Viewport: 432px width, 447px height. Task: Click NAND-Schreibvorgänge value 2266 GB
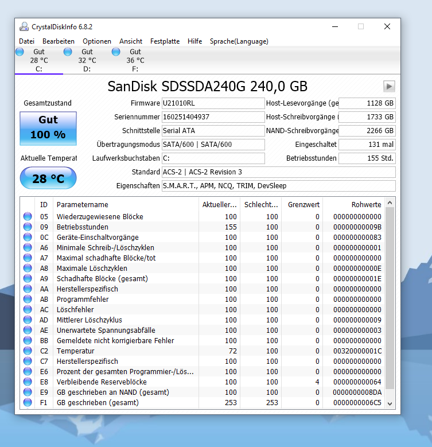(367, 131)
